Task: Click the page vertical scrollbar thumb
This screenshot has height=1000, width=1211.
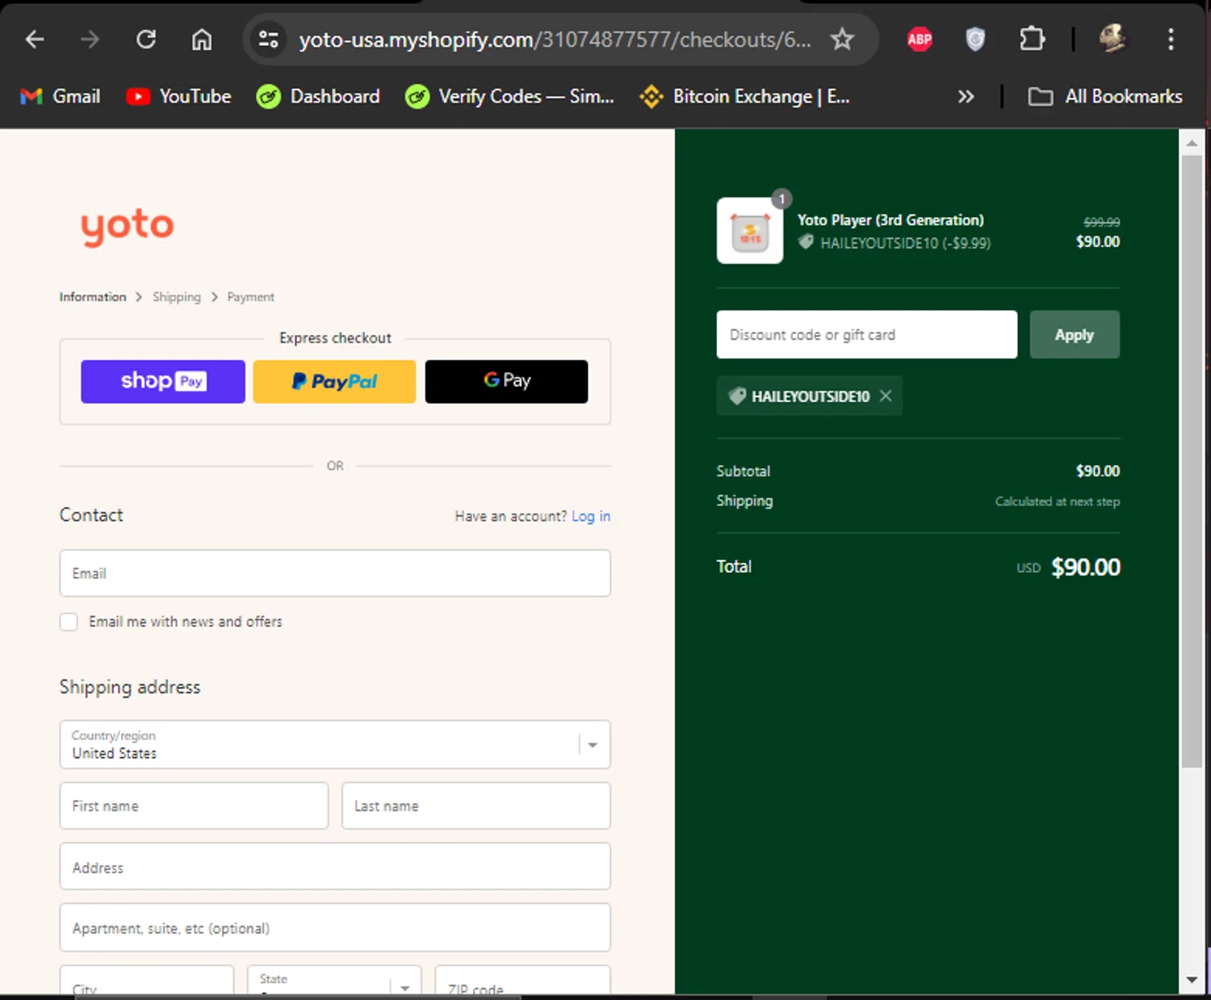Action: [x=1192, y=460]
